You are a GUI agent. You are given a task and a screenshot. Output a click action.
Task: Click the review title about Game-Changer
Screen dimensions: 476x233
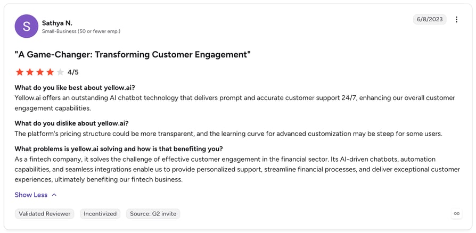click(133, 55)
